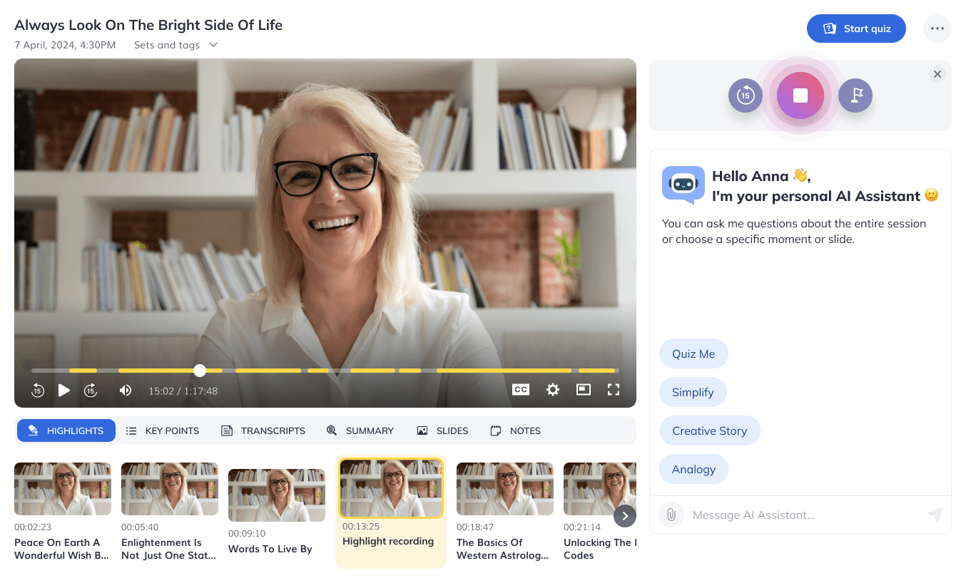Open Unlocking The Codes highlight thumbnail
Screen dimensions: 966x583
pyautogui.click(x=599, y=489)
